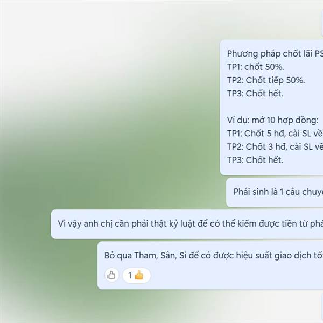Screen dimensions: 323x323
Task: Click the 'Phương pháp chốt lãi PS' heading line
Action: coord(275,53)
